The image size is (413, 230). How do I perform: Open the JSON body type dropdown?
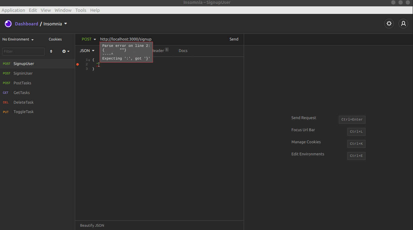87,51
